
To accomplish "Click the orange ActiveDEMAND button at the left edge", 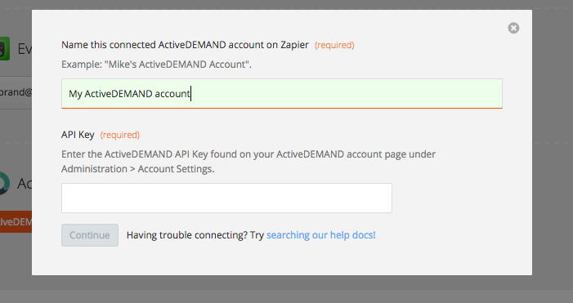I will pyautogui.click(x=16, y=221).
